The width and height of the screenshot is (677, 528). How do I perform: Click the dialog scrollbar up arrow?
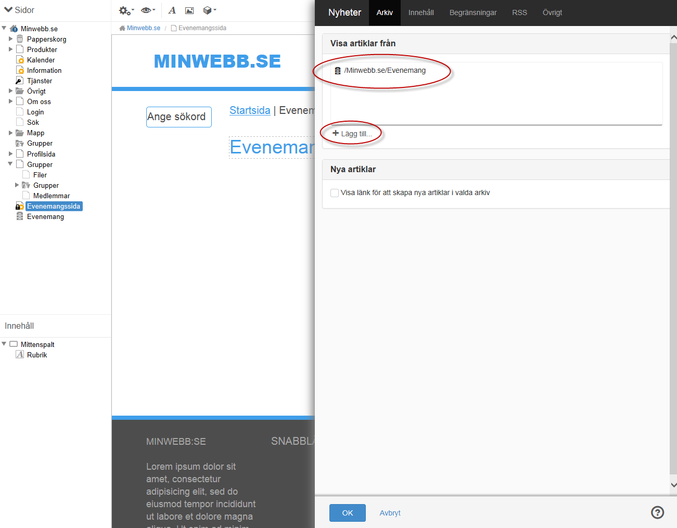pos(673,37)
